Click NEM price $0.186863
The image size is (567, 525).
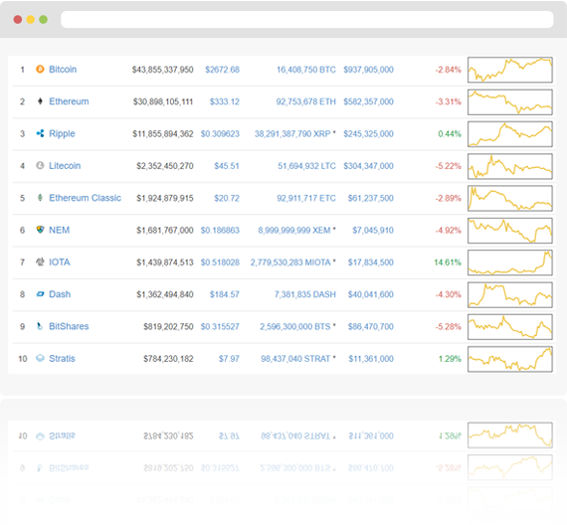(x=220, y=231)
